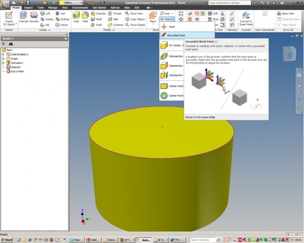Image resolution: width=304 pixels, height=243 pixels.
Task: Choose the Chamfer tool
Action: (x=98, y=13)
